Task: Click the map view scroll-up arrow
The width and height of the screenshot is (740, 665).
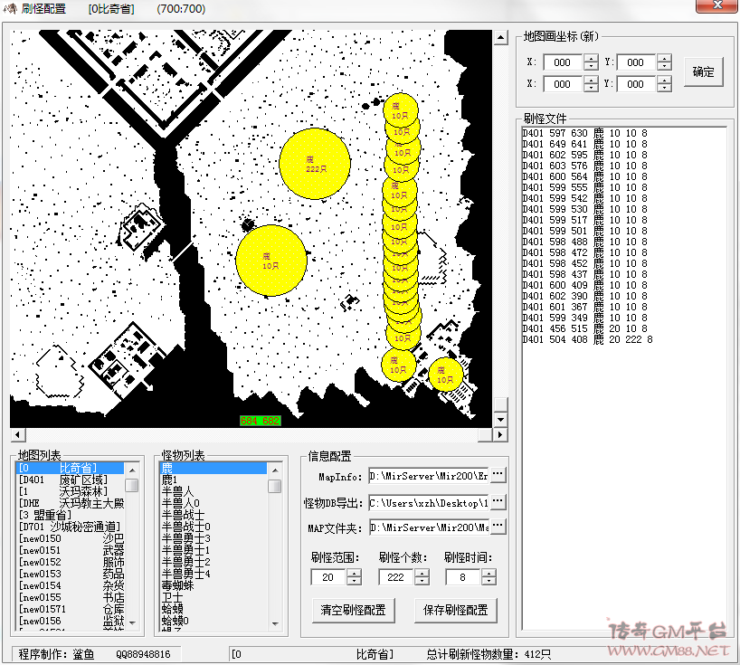Action: tap(501, 37)
